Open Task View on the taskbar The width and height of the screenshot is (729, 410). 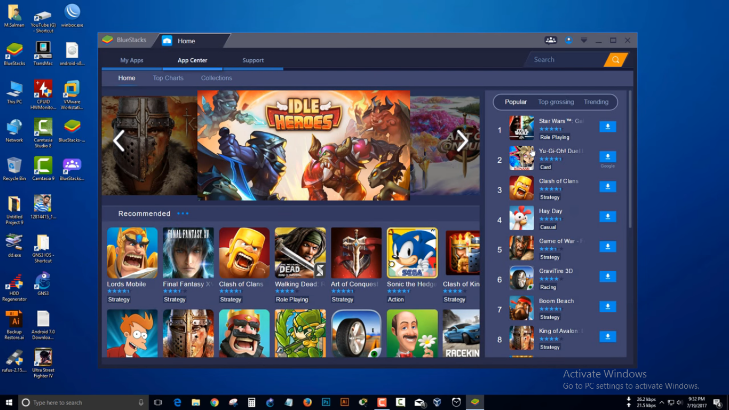tap(158, 403)
